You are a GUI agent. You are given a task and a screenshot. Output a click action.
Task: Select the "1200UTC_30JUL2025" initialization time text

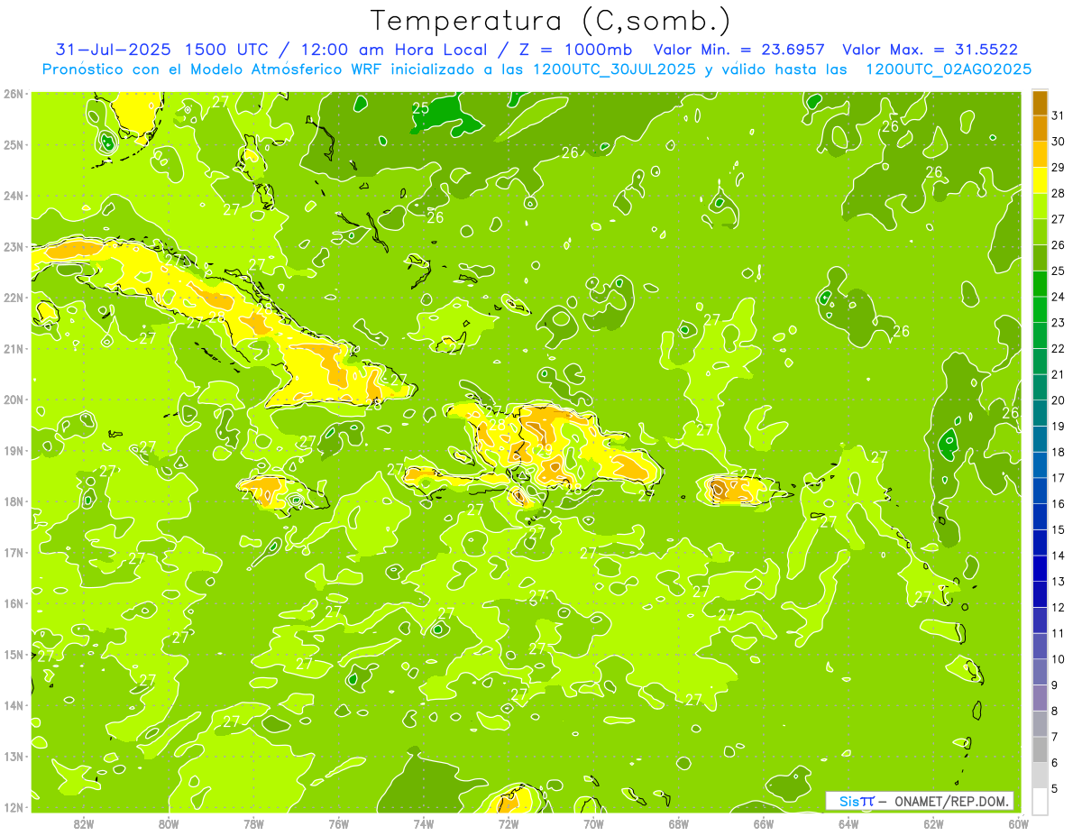point(615,69)
